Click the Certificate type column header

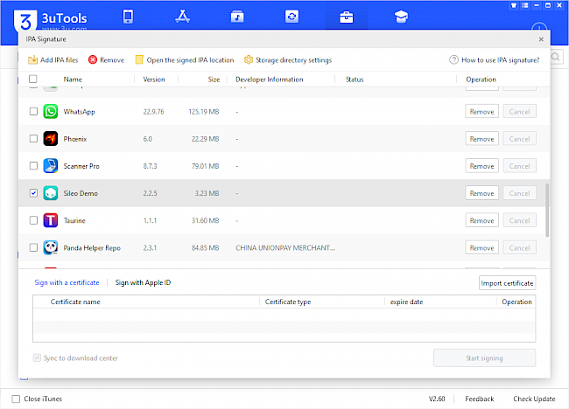pos(288,302)
